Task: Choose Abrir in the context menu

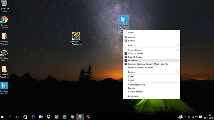Action: (151, 33)
